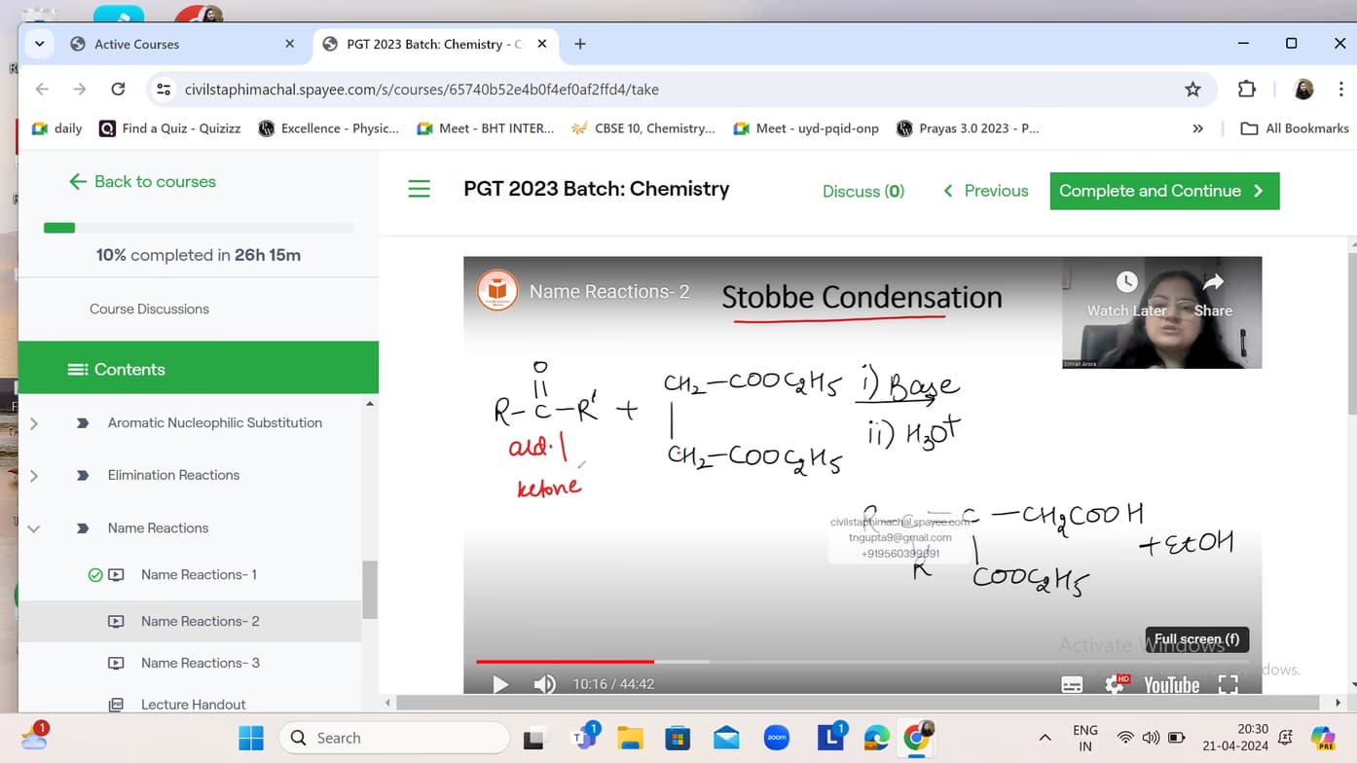Enter full screen mode on the player
1357x763 pixels.
(x=1228, y=684)
